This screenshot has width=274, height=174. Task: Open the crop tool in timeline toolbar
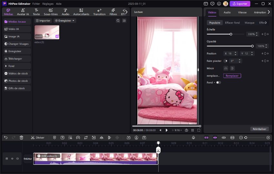point(86,138)
